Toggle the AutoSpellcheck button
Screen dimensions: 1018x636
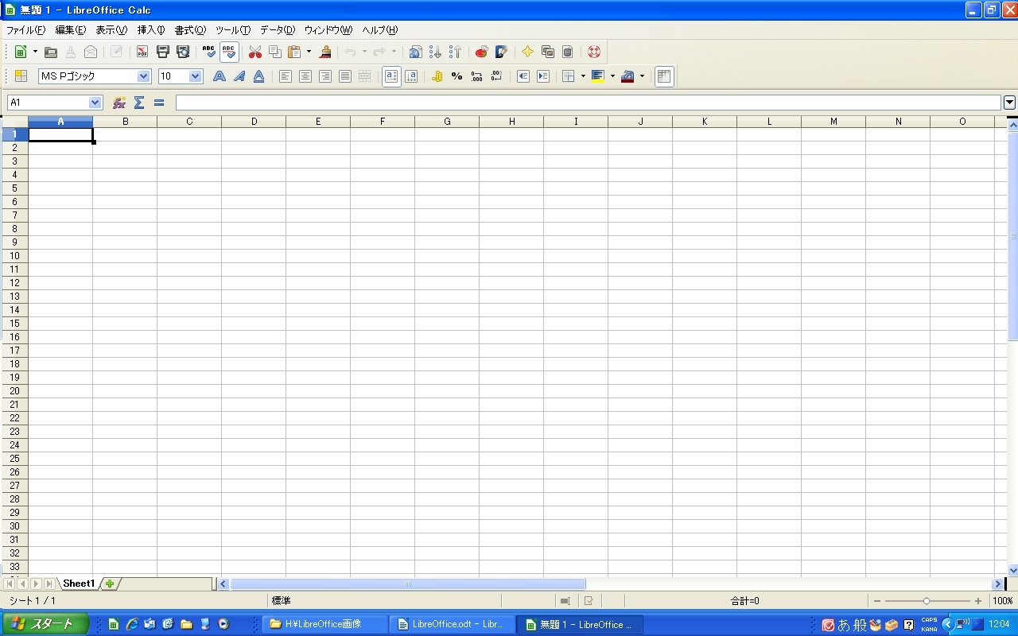coord(229,52)
